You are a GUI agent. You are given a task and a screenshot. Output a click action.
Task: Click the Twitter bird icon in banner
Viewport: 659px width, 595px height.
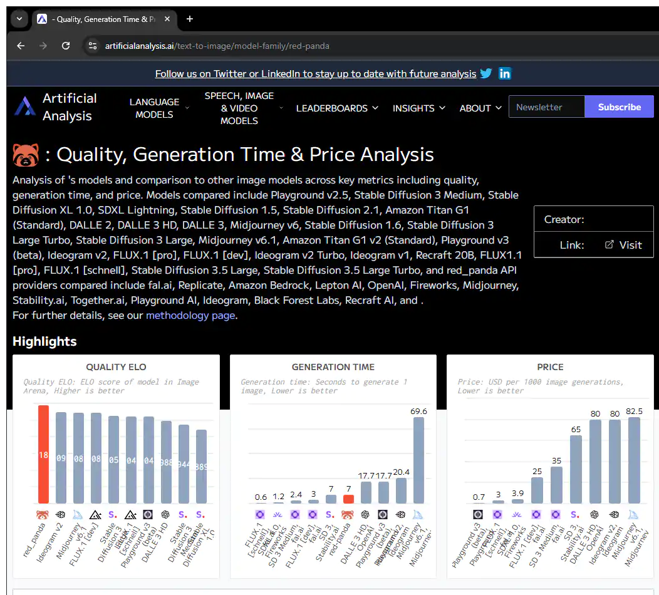coord(486,74)
